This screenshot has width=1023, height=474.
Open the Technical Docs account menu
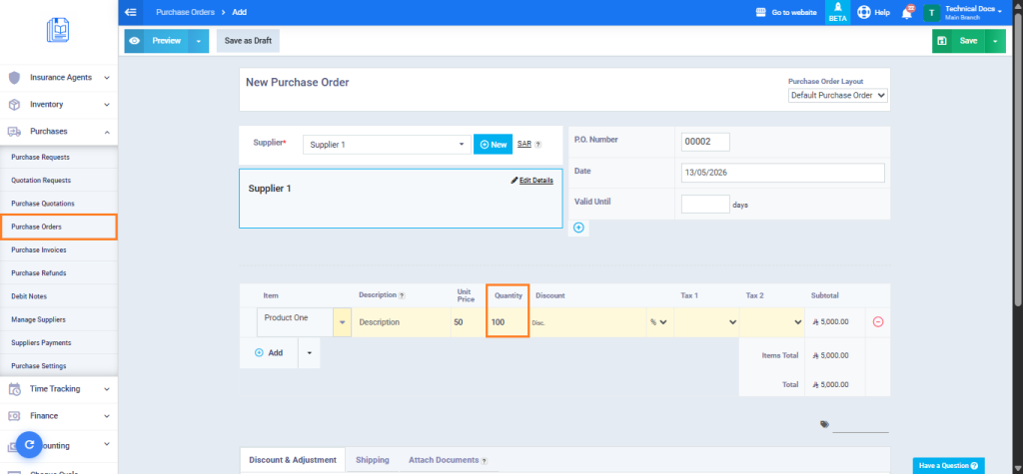click(962, 12)
